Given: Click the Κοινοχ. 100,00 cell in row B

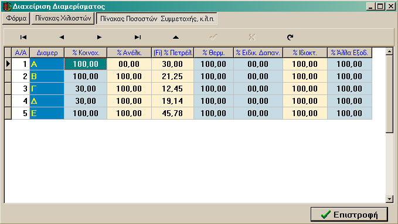Looking at the screenshot, I should tap(86, 76).
